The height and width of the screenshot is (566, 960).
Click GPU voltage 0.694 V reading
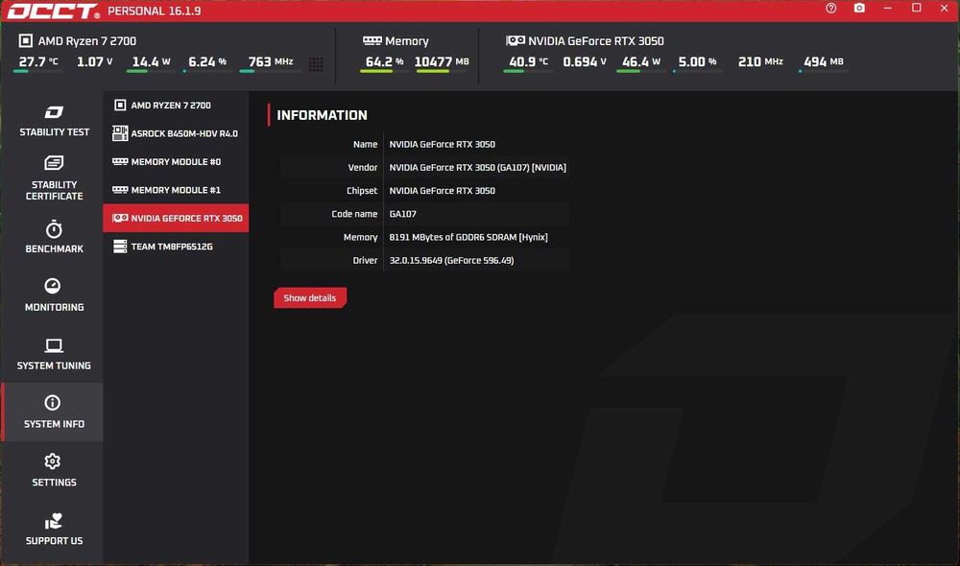(x=584, y=61)
